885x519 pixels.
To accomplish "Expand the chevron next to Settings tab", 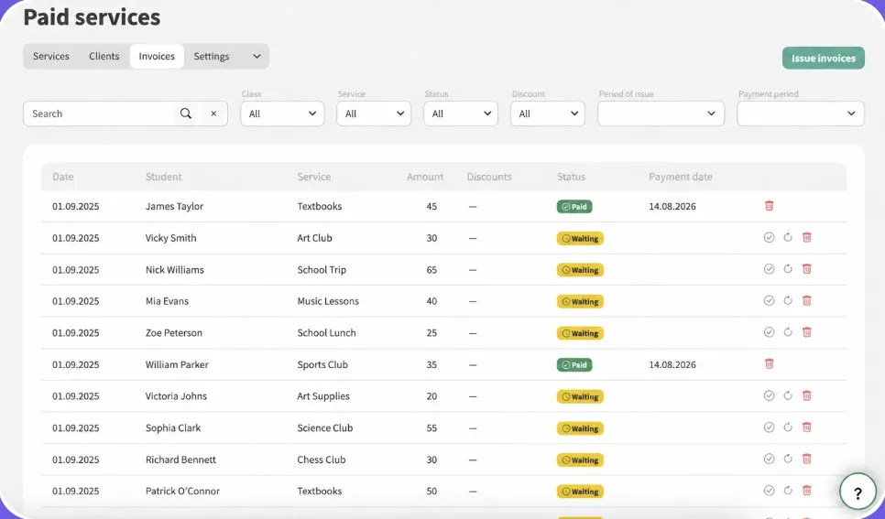I will pos(257,57).
